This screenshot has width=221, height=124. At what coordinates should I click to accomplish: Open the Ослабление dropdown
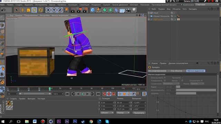tap(171, 84)
